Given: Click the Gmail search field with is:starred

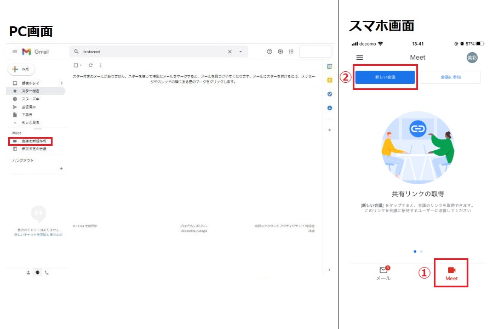Looking at the screenshot, I should tap(153, 52).
